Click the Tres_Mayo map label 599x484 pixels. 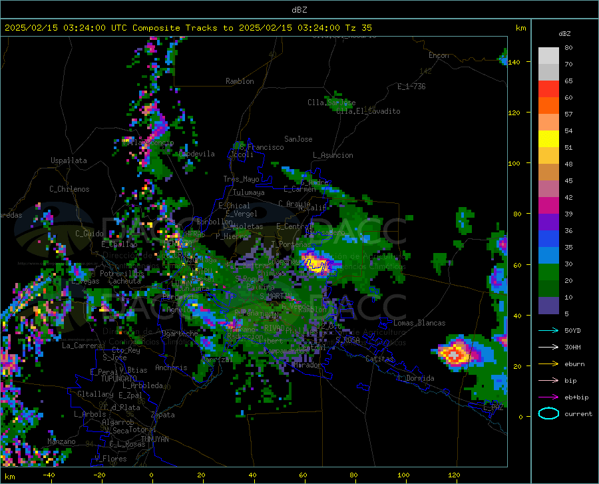(x=241, y=179)
